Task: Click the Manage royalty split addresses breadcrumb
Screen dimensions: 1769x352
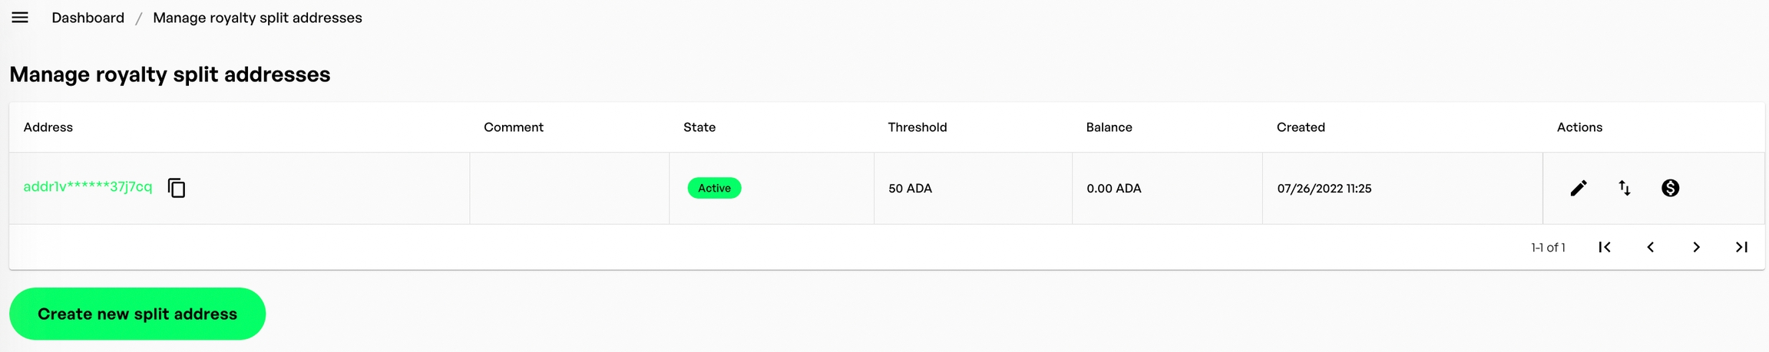Action: [x=257, y=18]
